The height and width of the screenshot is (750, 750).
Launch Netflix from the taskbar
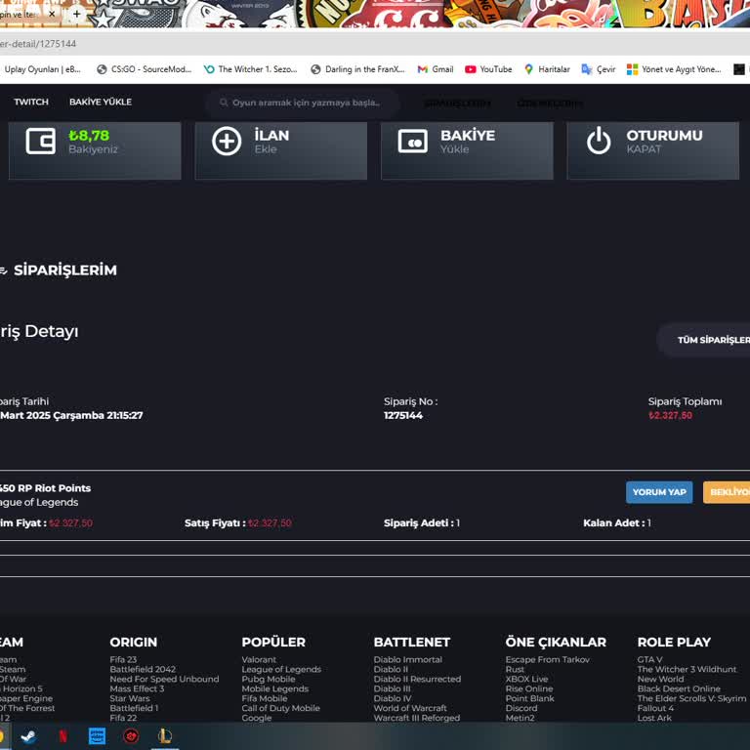click(x=62, y=736)
